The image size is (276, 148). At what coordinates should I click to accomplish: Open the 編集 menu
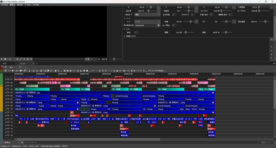coord(12,5)
